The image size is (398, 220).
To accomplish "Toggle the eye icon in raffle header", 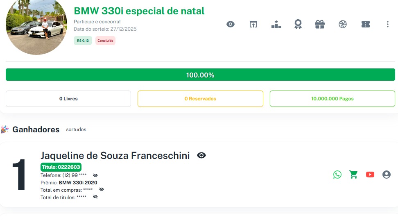I will pos(231,25).
